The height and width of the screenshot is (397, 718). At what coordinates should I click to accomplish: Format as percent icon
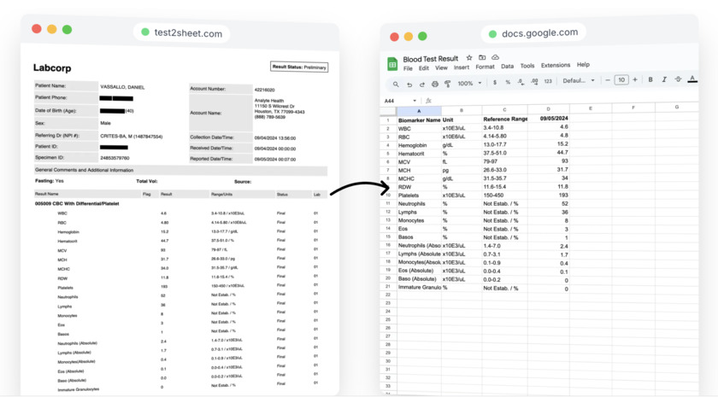[x=508, y=82]
